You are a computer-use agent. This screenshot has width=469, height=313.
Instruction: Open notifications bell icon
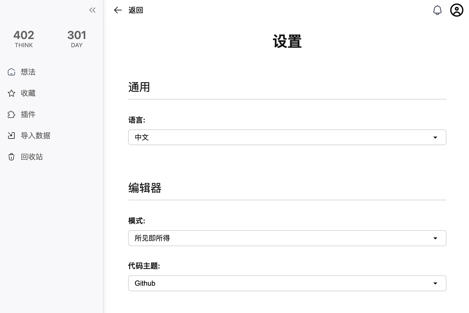[437, 10]
